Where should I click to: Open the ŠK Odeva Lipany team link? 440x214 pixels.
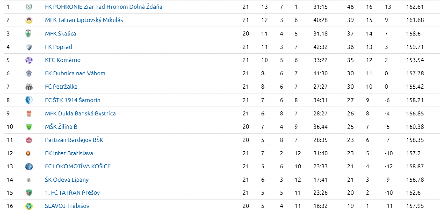[x=67, y=180]
